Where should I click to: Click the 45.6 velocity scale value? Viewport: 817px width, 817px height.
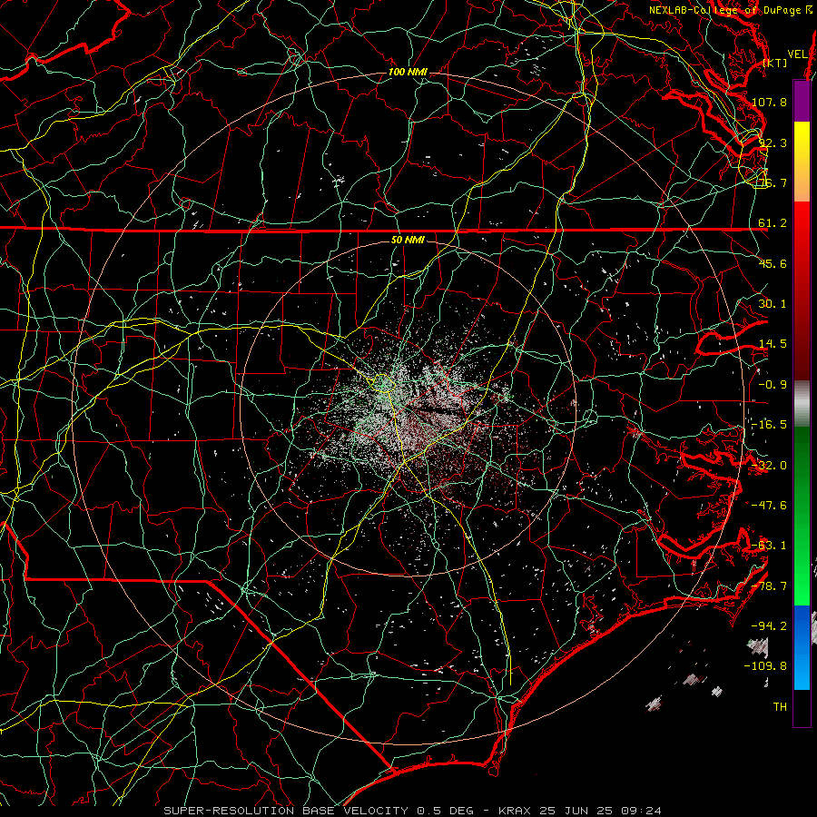click(x=773, y=263)
